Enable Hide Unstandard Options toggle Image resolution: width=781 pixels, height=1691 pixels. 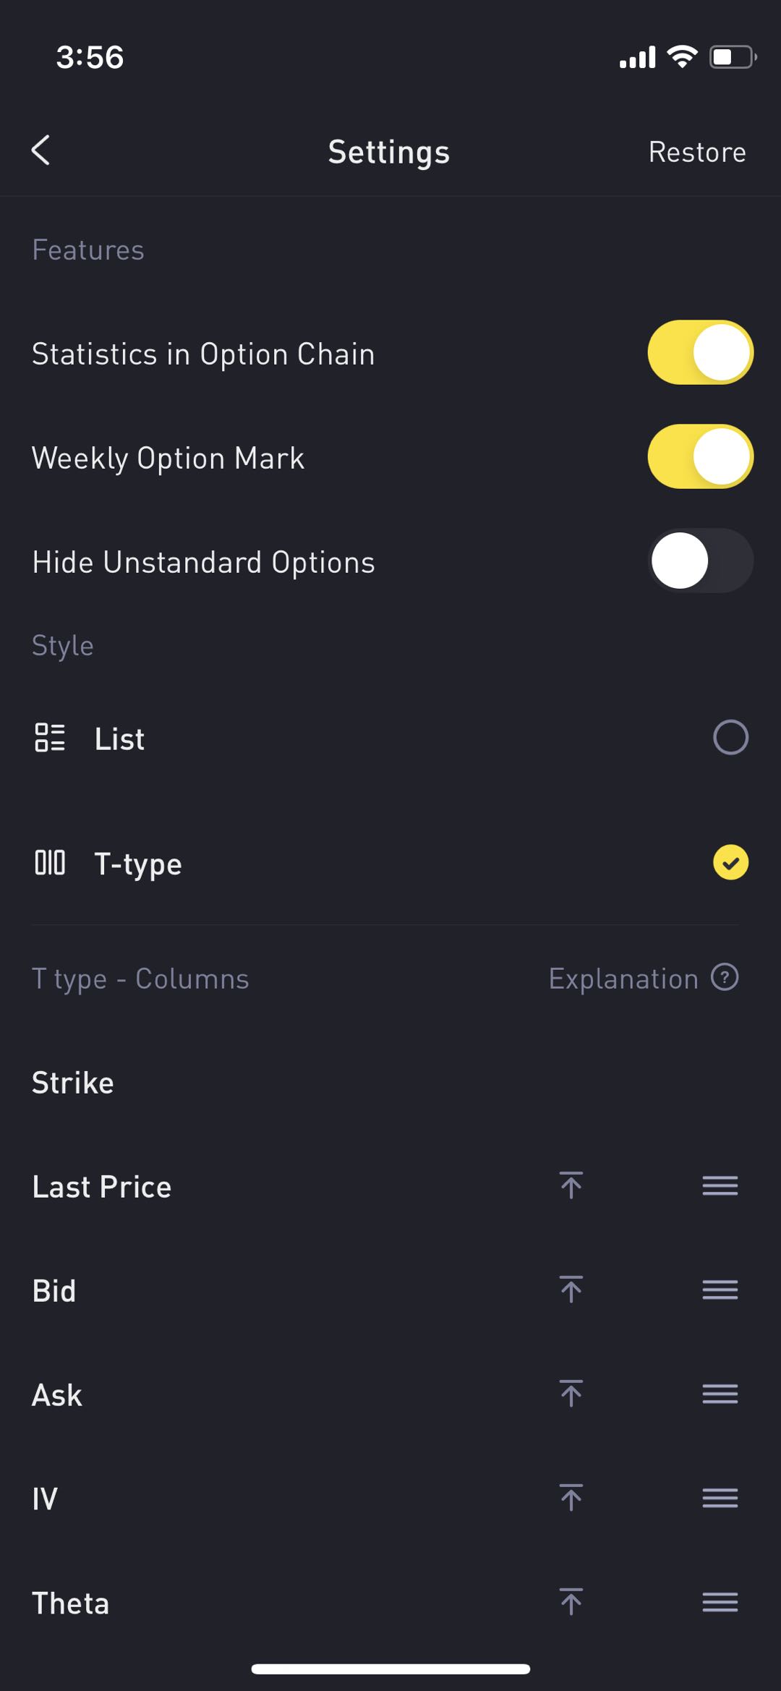(700, 561)
